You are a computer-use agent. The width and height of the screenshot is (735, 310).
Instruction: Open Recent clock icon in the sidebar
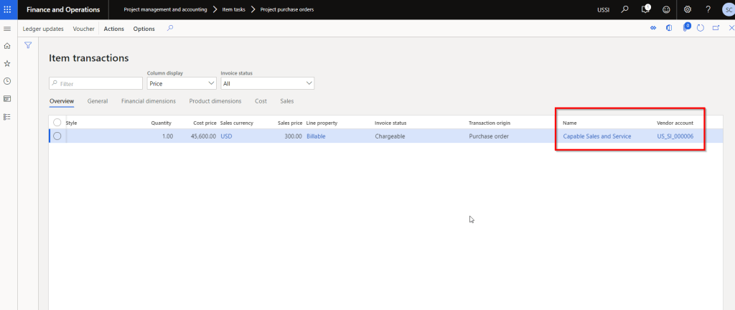pyautogui.click(x=7, y=81)
